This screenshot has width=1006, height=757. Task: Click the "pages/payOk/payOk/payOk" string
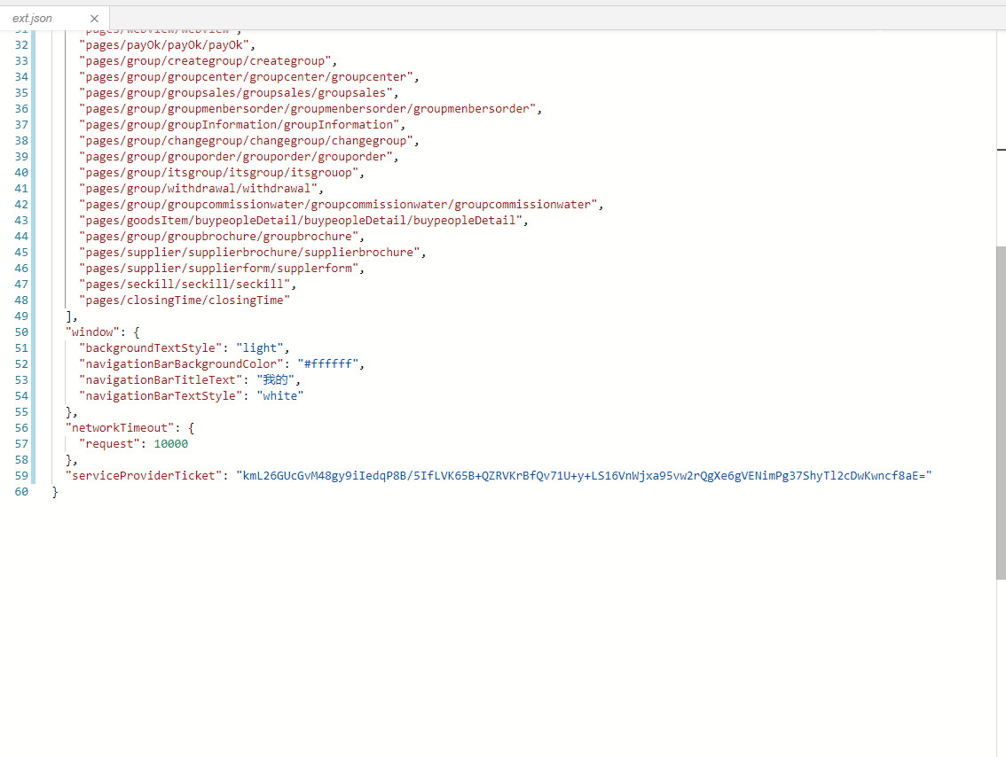pyautogui.click(x=164, y=45)
